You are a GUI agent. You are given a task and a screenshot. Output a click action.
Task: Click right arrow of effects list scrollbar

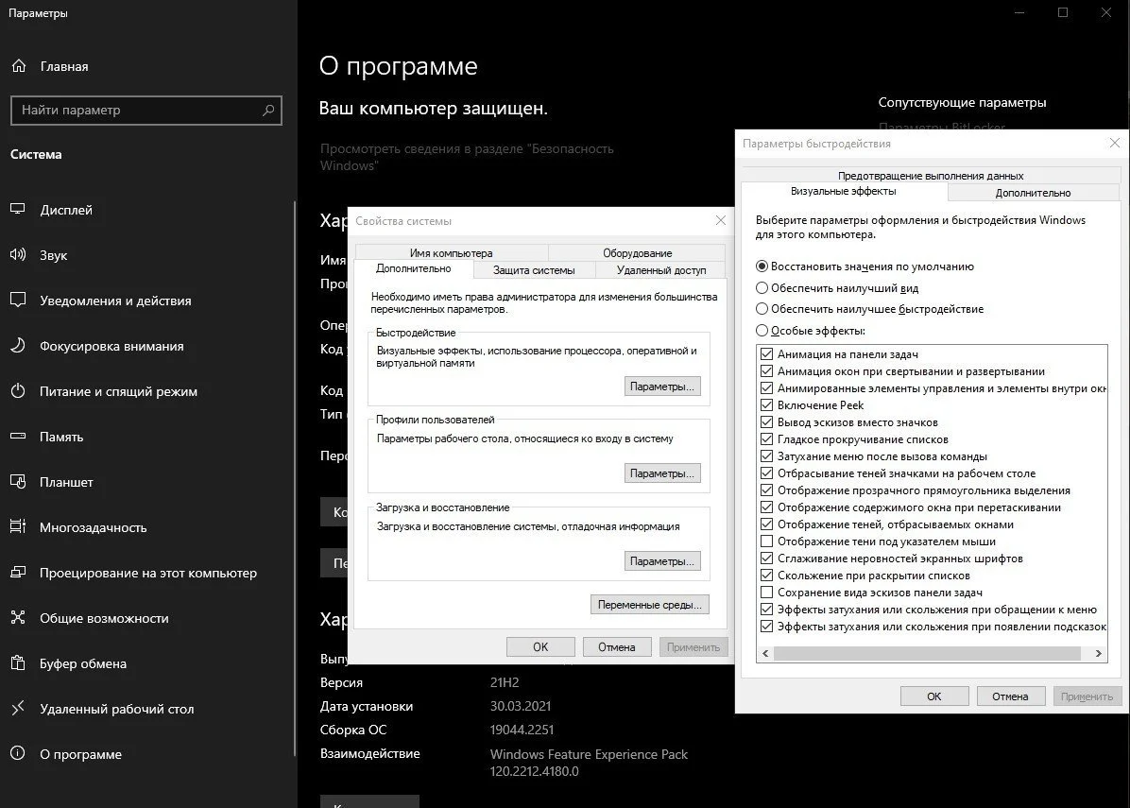click(x=1098, y=653)
